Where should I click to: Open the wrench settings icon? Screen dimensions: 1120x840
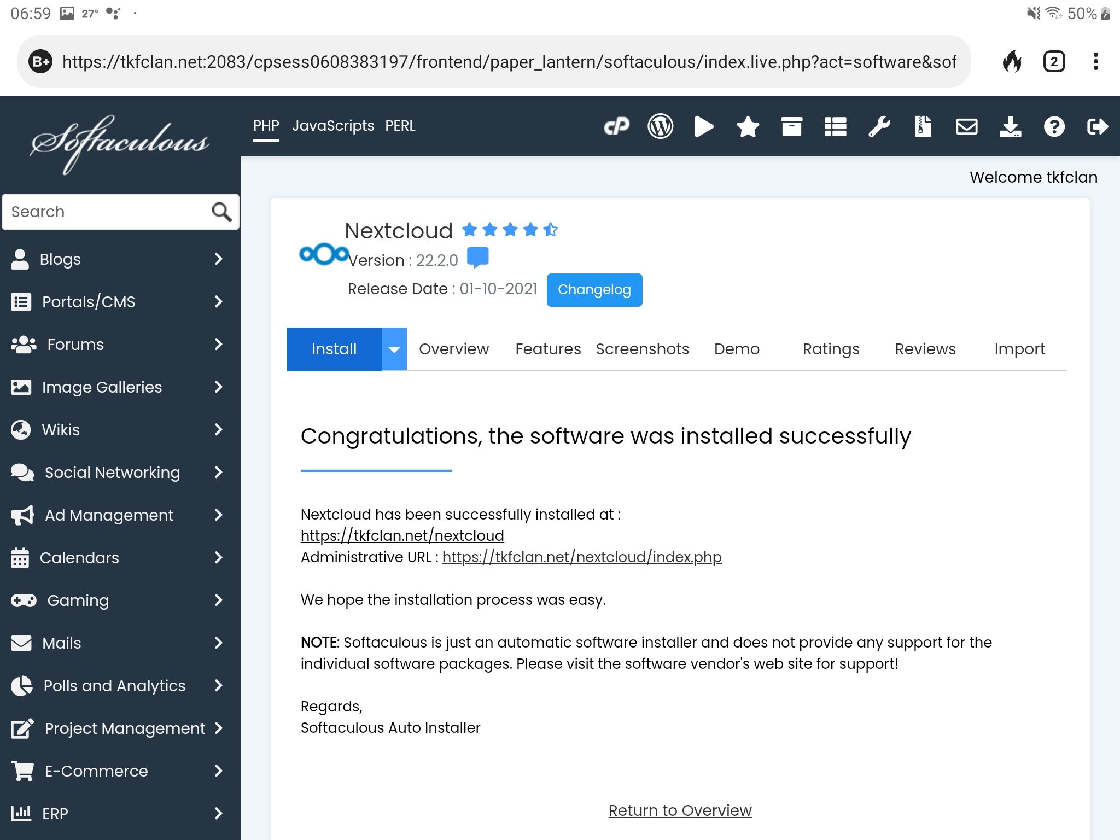click(879, 127)
